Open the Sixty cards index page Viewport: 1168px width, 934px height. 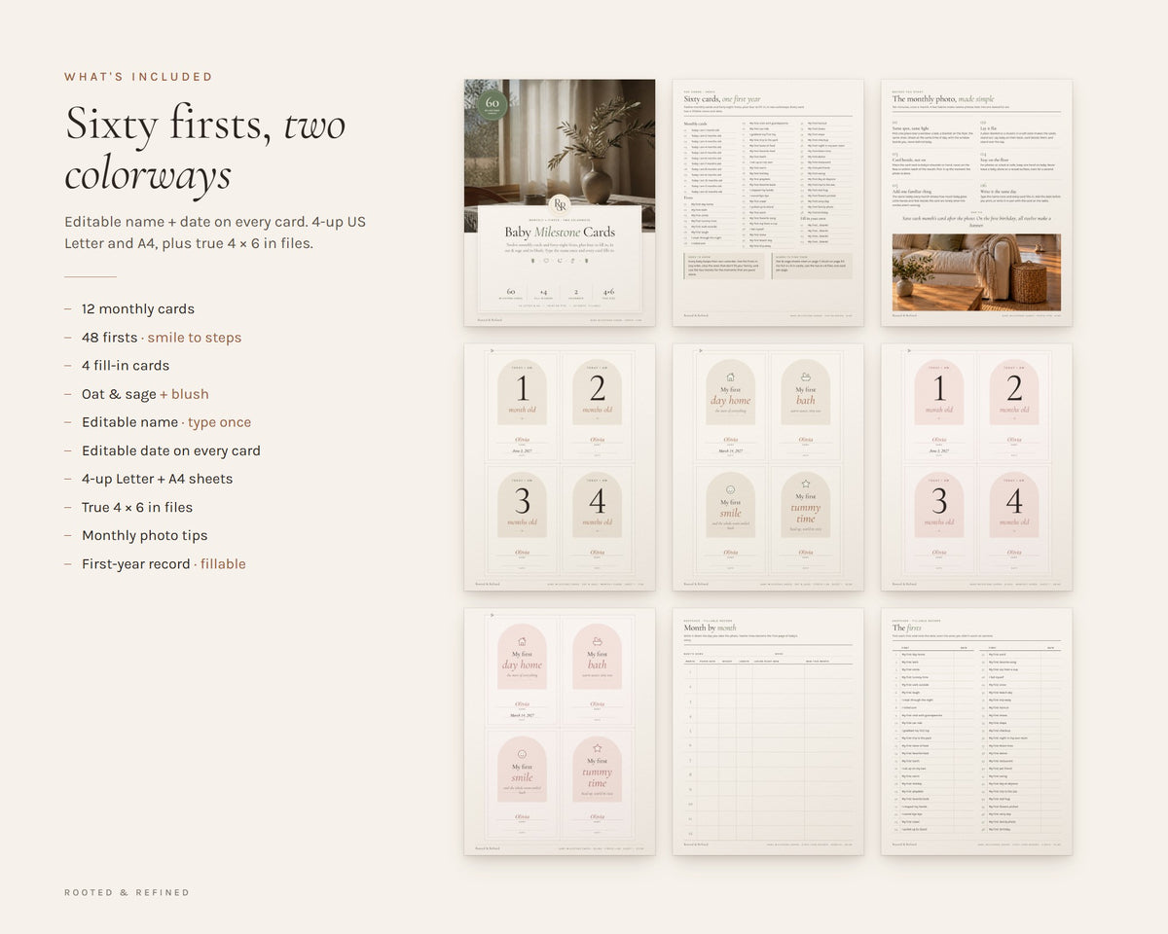pyautogui.click(x=768, y=202)
